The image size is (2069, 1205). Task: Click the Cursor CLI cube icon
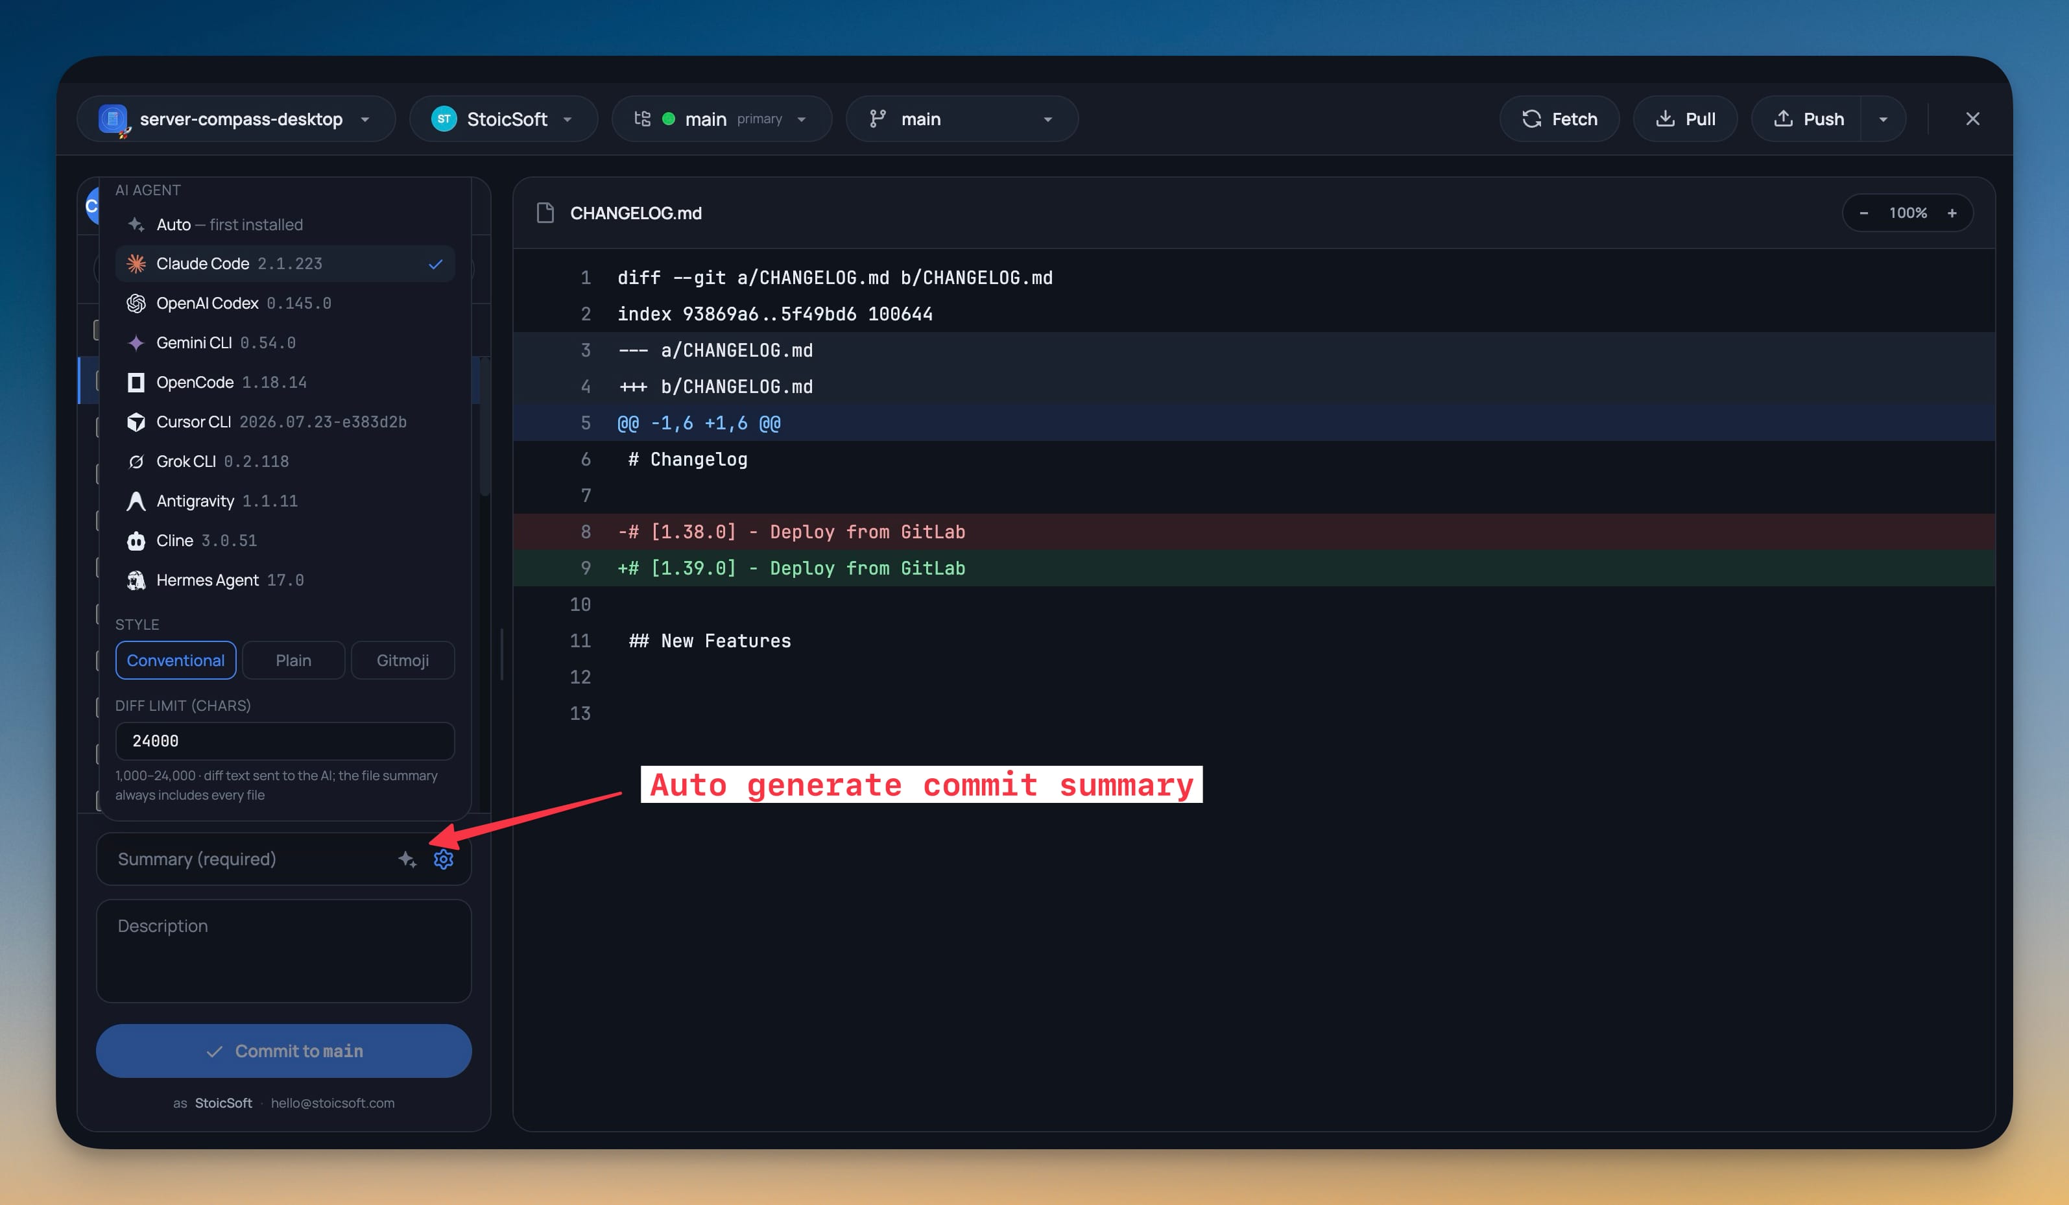pyautogui.click(x=136, y=422)
